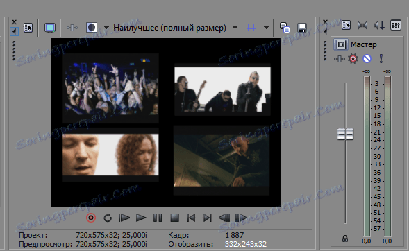Open master automation settings gear
Viewport: 409px width, 251px height.
tap(353, 59)
